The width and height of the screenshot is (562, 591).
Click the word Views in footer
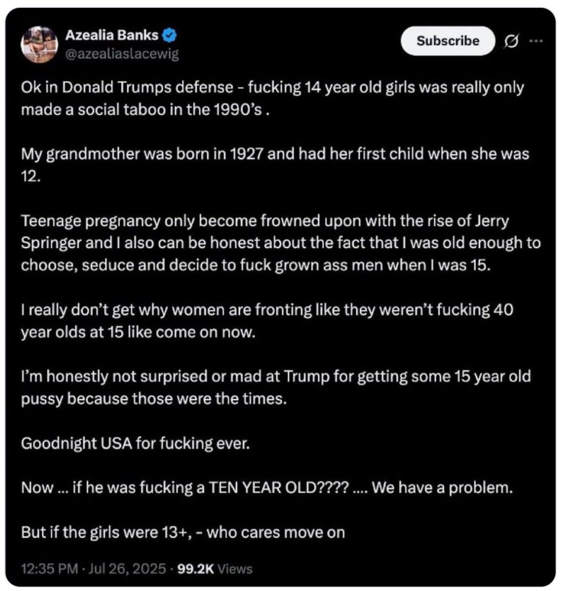coord(235,569)
